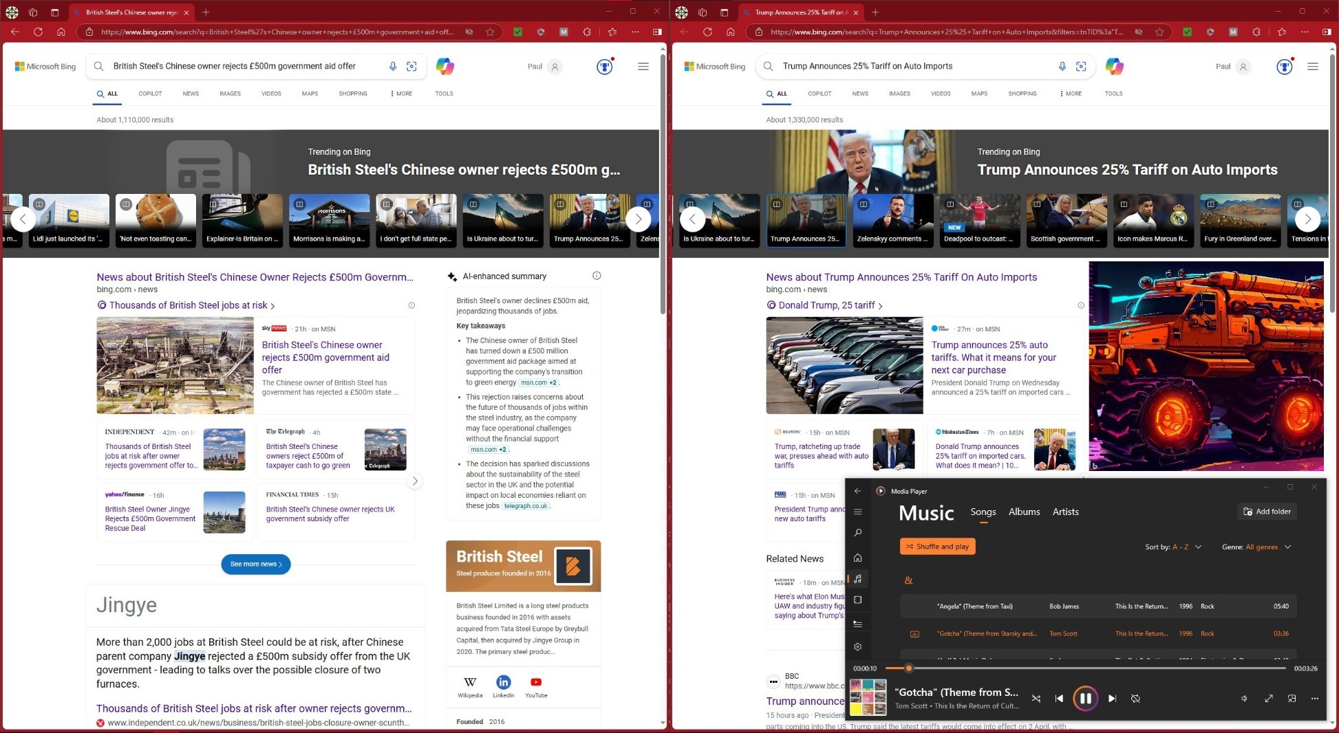Open play queue in Media Player sidebar

857,624
